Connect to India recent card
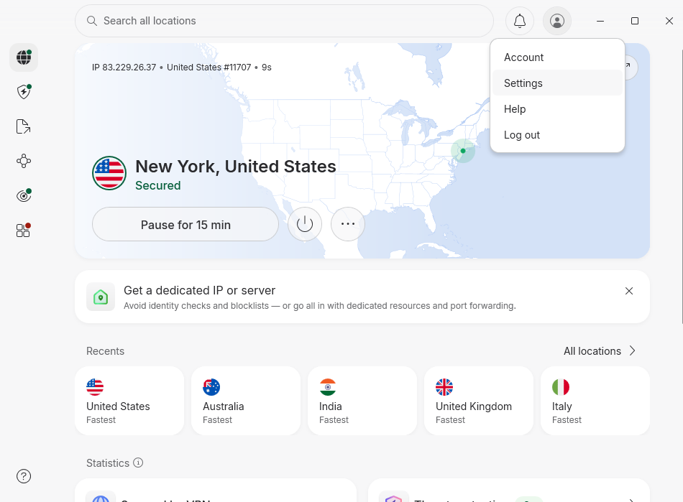 coord(362,401)
